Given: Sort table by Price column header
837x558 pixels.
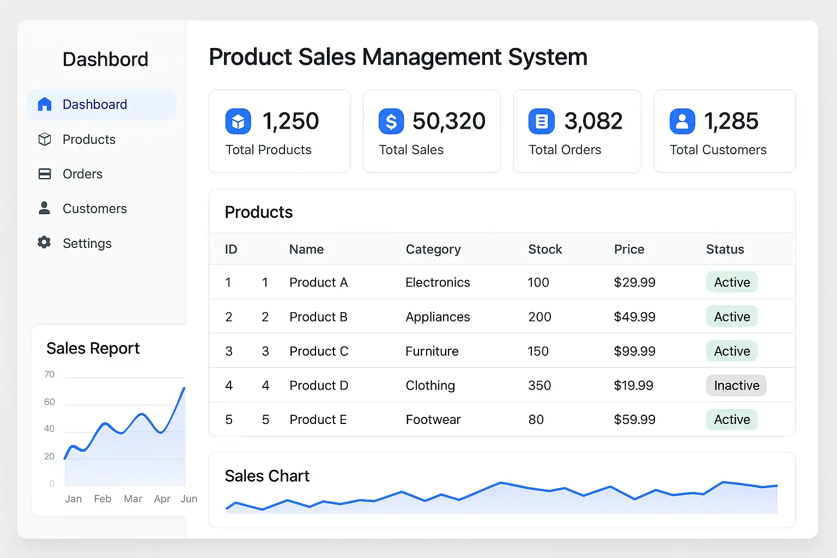Looking at the screenshot, I should (x=629, y=250).
